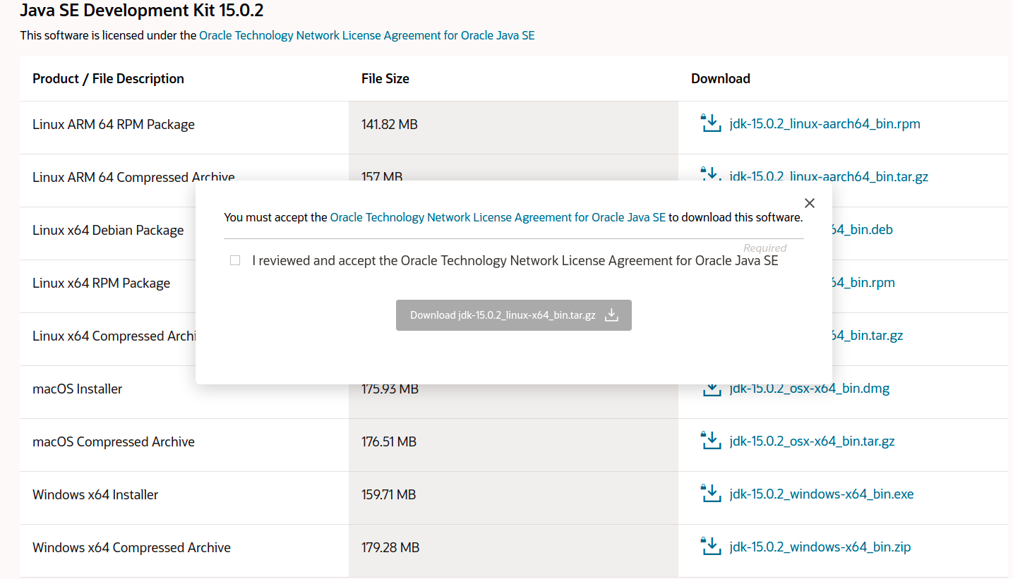Click the 'Download' column header
Screen dimensions: 1013x579
click(721, 79)
